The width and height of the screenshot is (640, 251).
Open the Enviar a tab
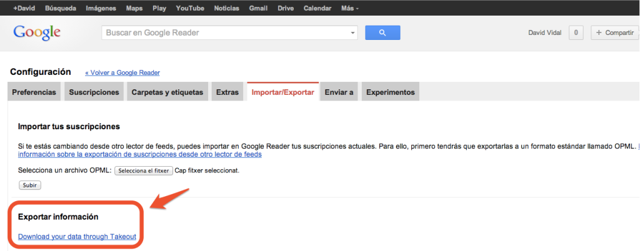pyautogui.click(x=339, y=92)
